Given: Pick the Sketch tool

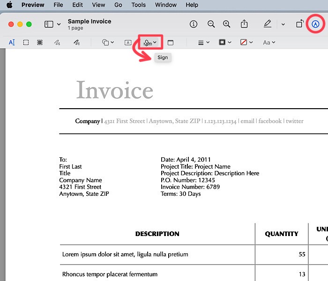Looking at the screenshot, I should click(57, 42).
